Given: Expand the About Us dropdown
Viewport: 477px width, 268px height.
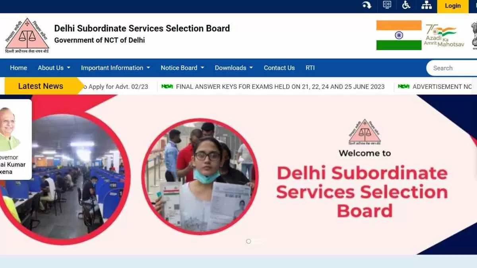Looking at the screenshot, I should (54, 68).
